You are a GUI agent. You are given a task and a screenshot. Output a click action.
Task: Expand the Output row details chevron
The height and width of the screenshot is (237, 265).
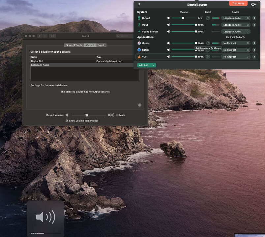click(x=254, y=18)
